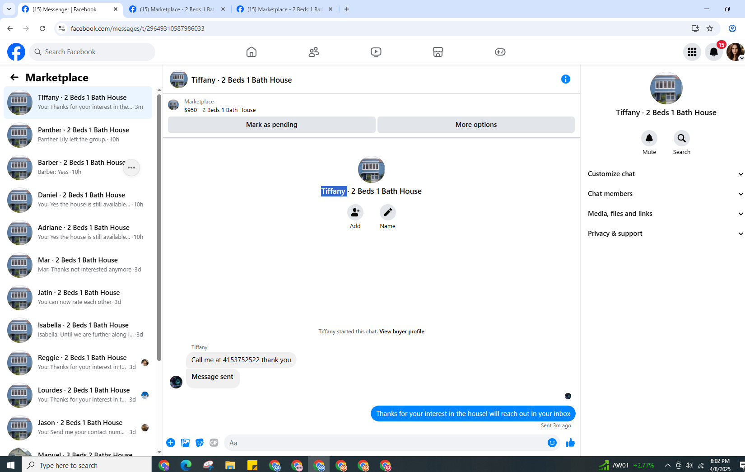Open Jatin conversation

click(78, 298)
